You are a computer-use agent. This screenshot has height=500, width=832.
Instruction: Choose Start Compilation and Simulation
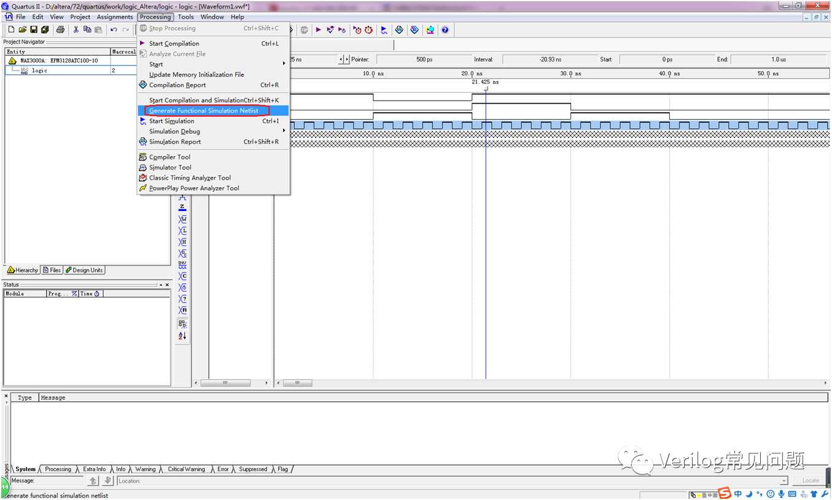pyautogui.click(x=212, y=100)
